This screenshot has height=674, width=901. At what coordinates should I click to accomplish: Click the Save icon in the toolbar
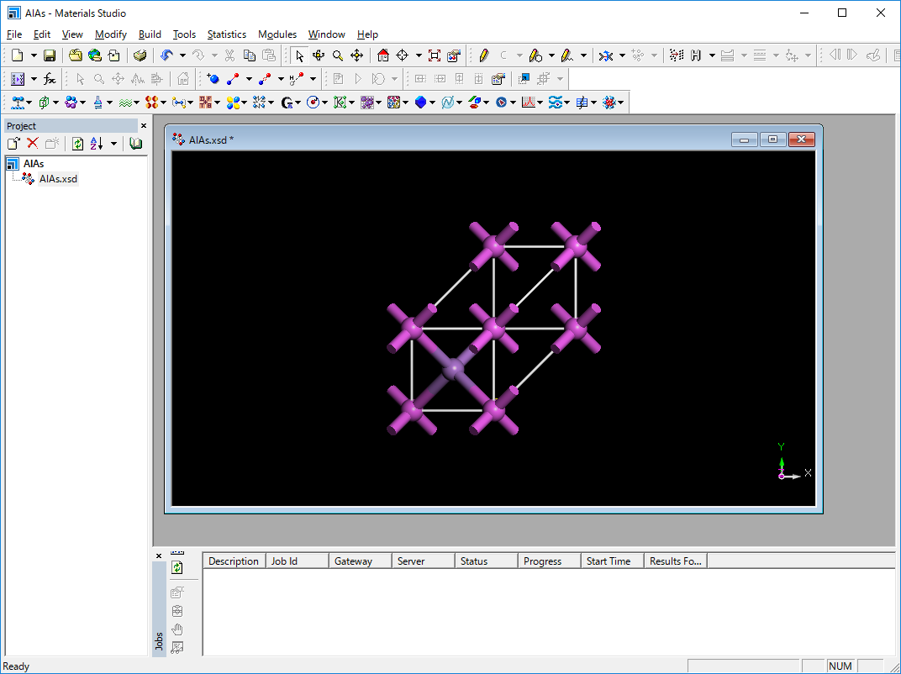(x=50, y=55)
